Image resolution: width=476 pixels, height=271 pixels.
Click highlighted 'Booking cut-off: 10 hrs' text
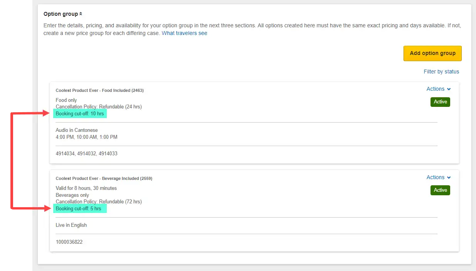coord(80,114)
